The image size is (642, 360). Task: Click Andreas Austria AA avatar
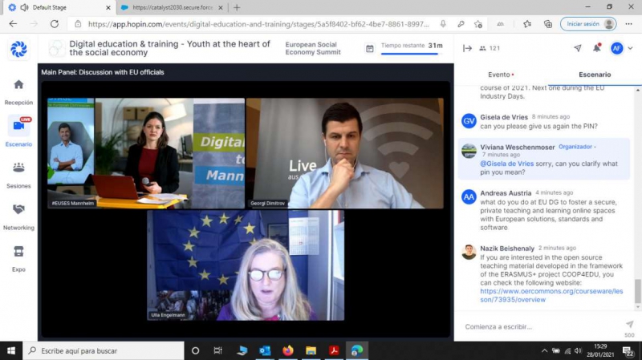[469, 197]
